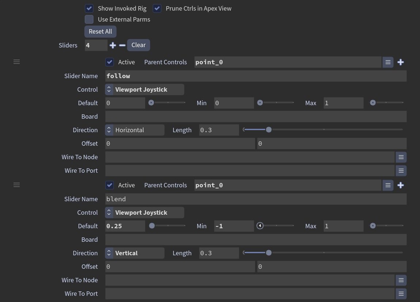Edit blend Default field showing 0.25
420x302 pixels.
point(125,226)
